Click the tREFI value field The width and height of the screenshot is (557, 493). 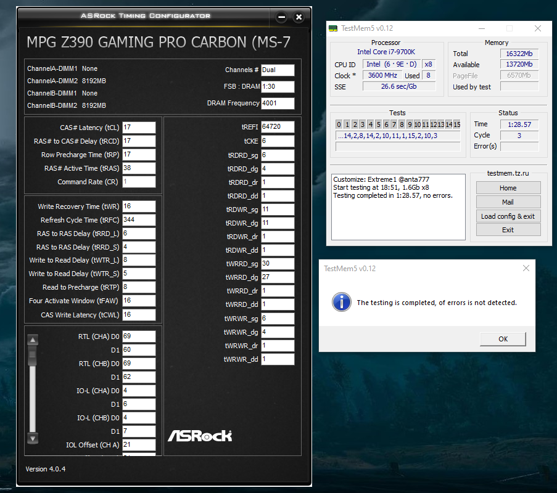click(278, 127)
